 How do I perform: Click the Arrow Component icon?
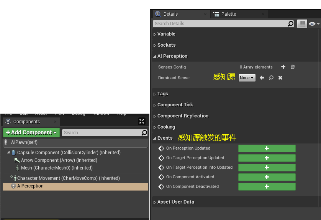[x=17, y=160]
